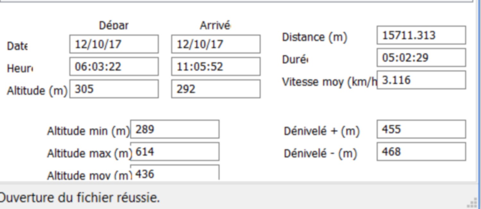
Task: Select the arrival time field 11:05:52
Action: point(216,66)
